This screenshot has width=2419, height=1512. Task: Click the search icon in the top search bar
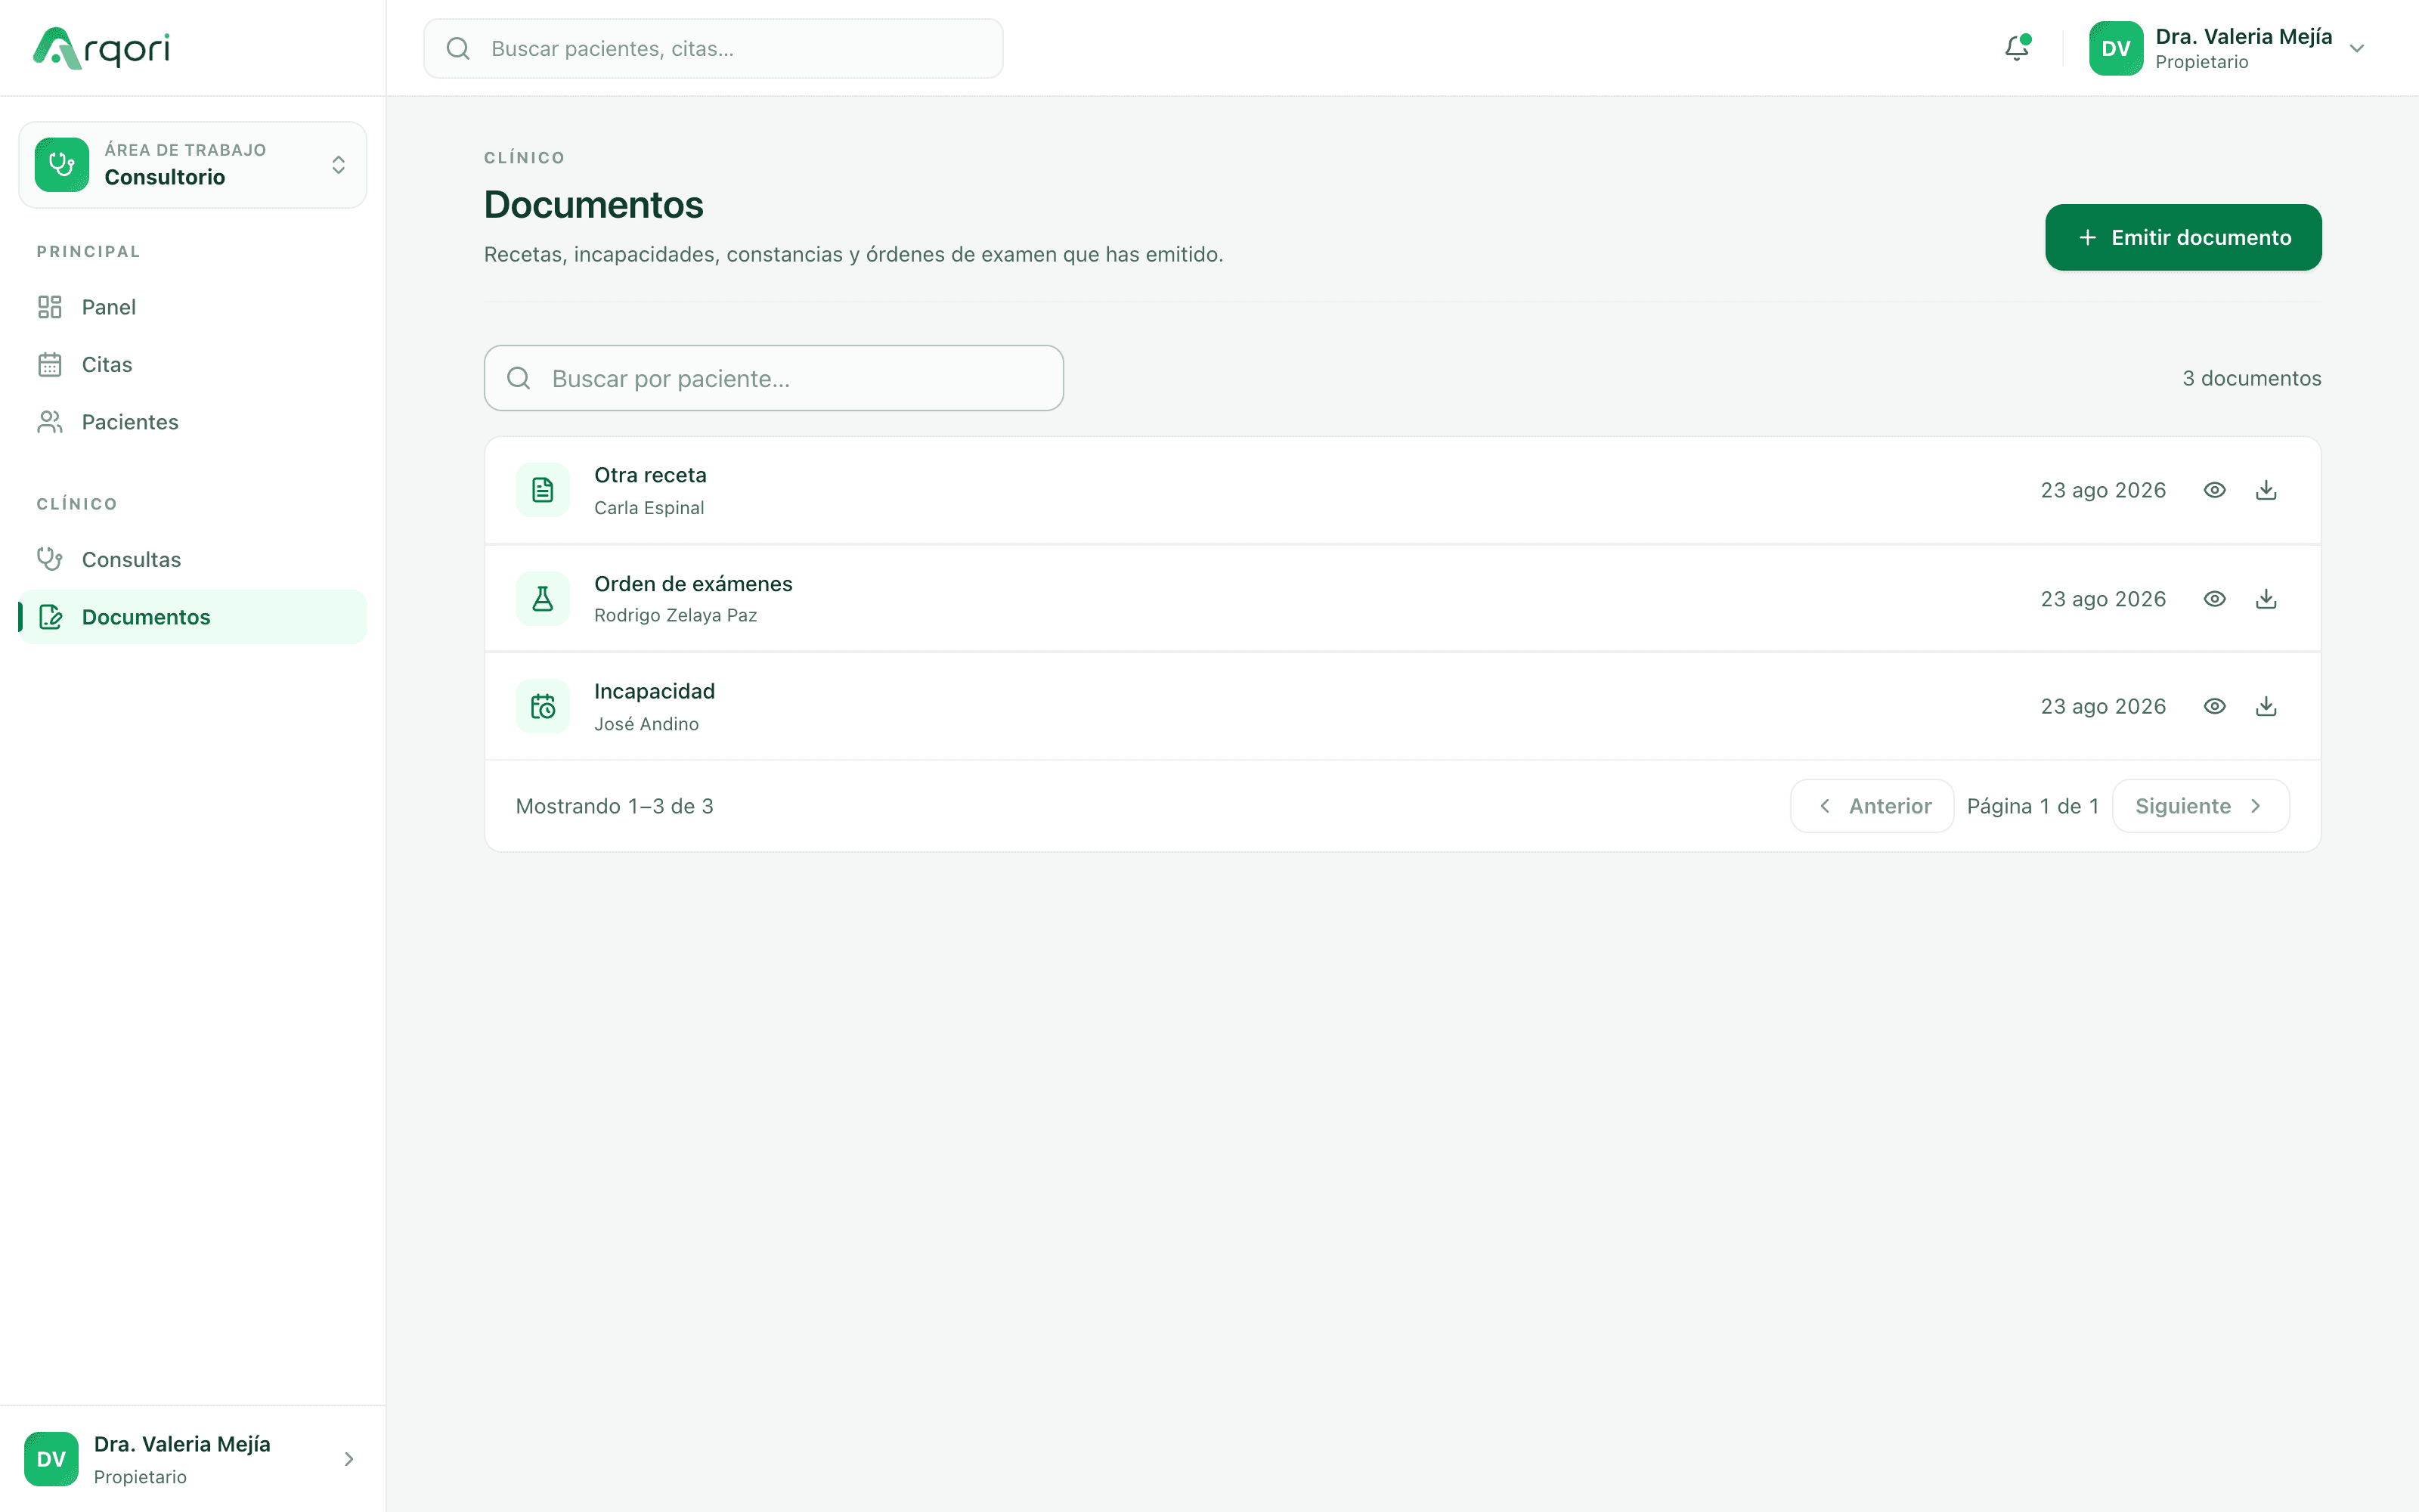[458, 48]
